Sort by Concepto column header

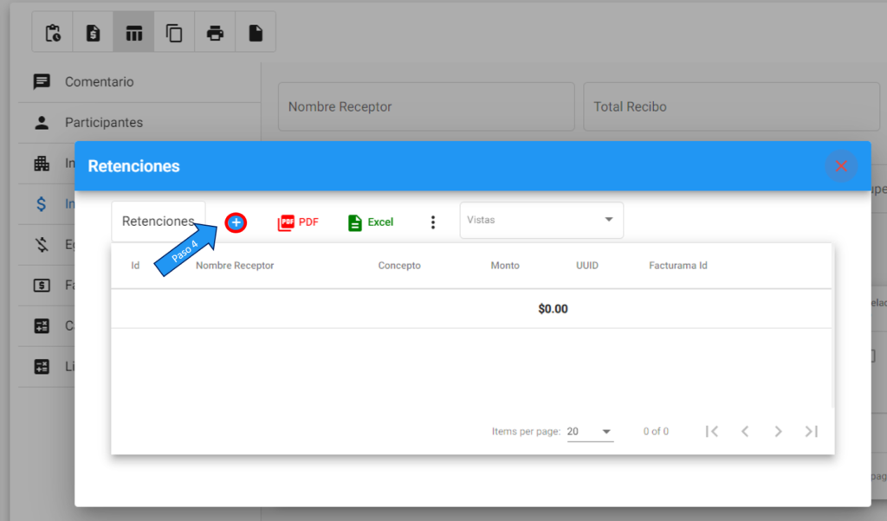point(399,266)
